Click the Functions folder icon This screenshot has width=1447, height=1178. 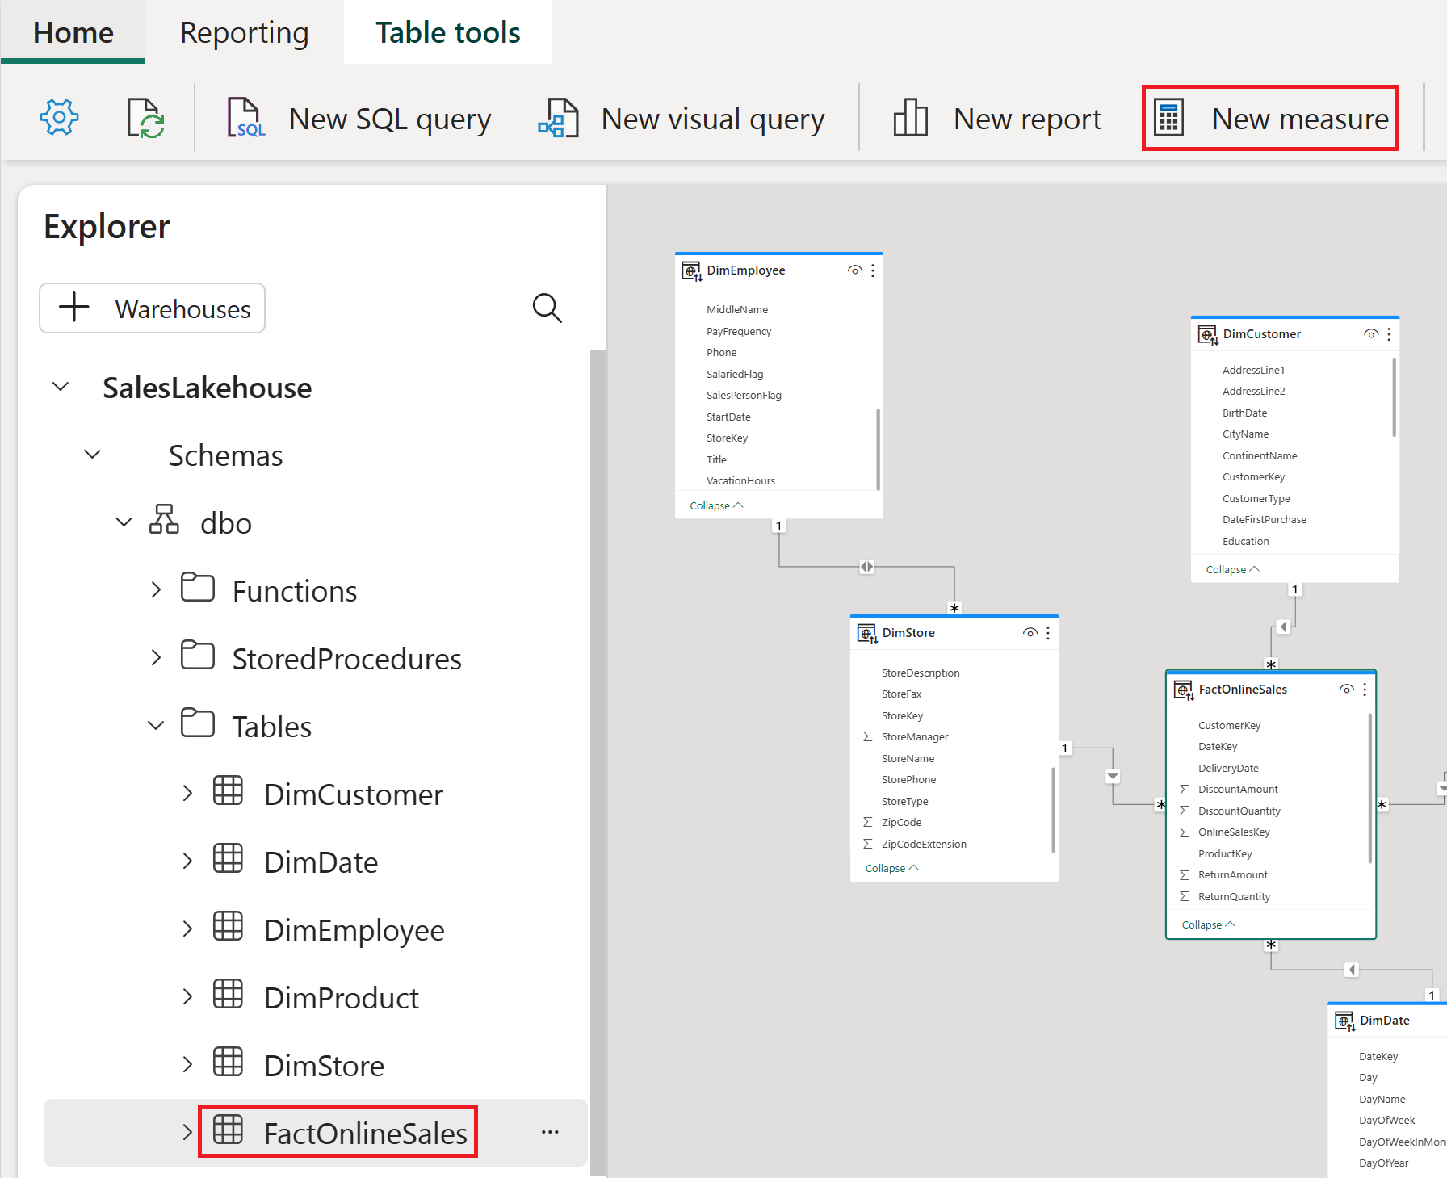click(197, 587)
